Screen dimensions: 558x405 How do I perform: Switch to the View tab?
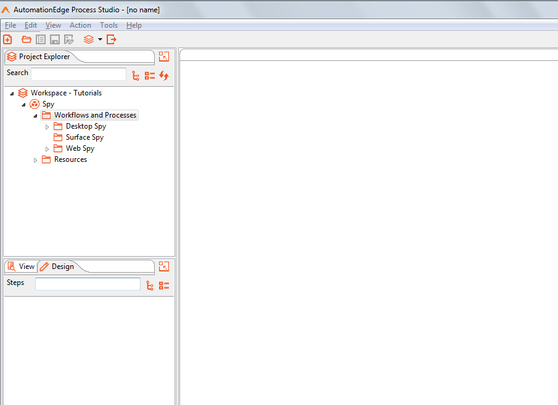point(21,267)
